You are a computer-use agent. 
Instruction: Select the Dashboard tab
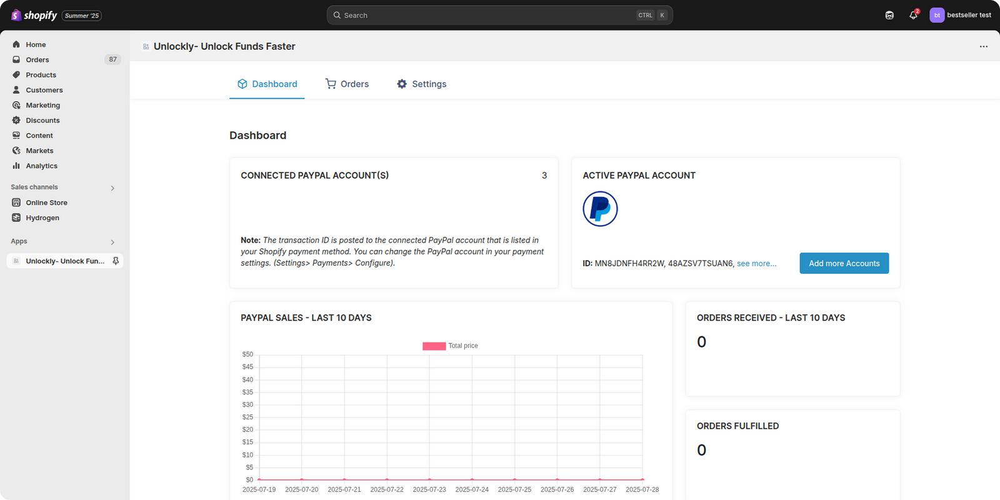267,84
